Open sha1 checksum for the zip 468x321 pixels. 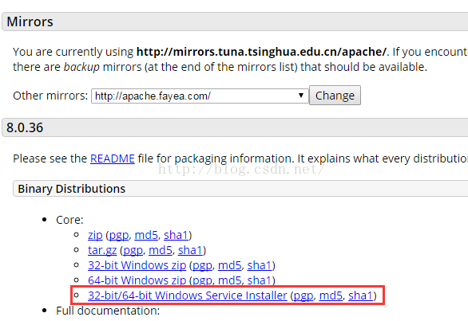[x=176, y=235]
